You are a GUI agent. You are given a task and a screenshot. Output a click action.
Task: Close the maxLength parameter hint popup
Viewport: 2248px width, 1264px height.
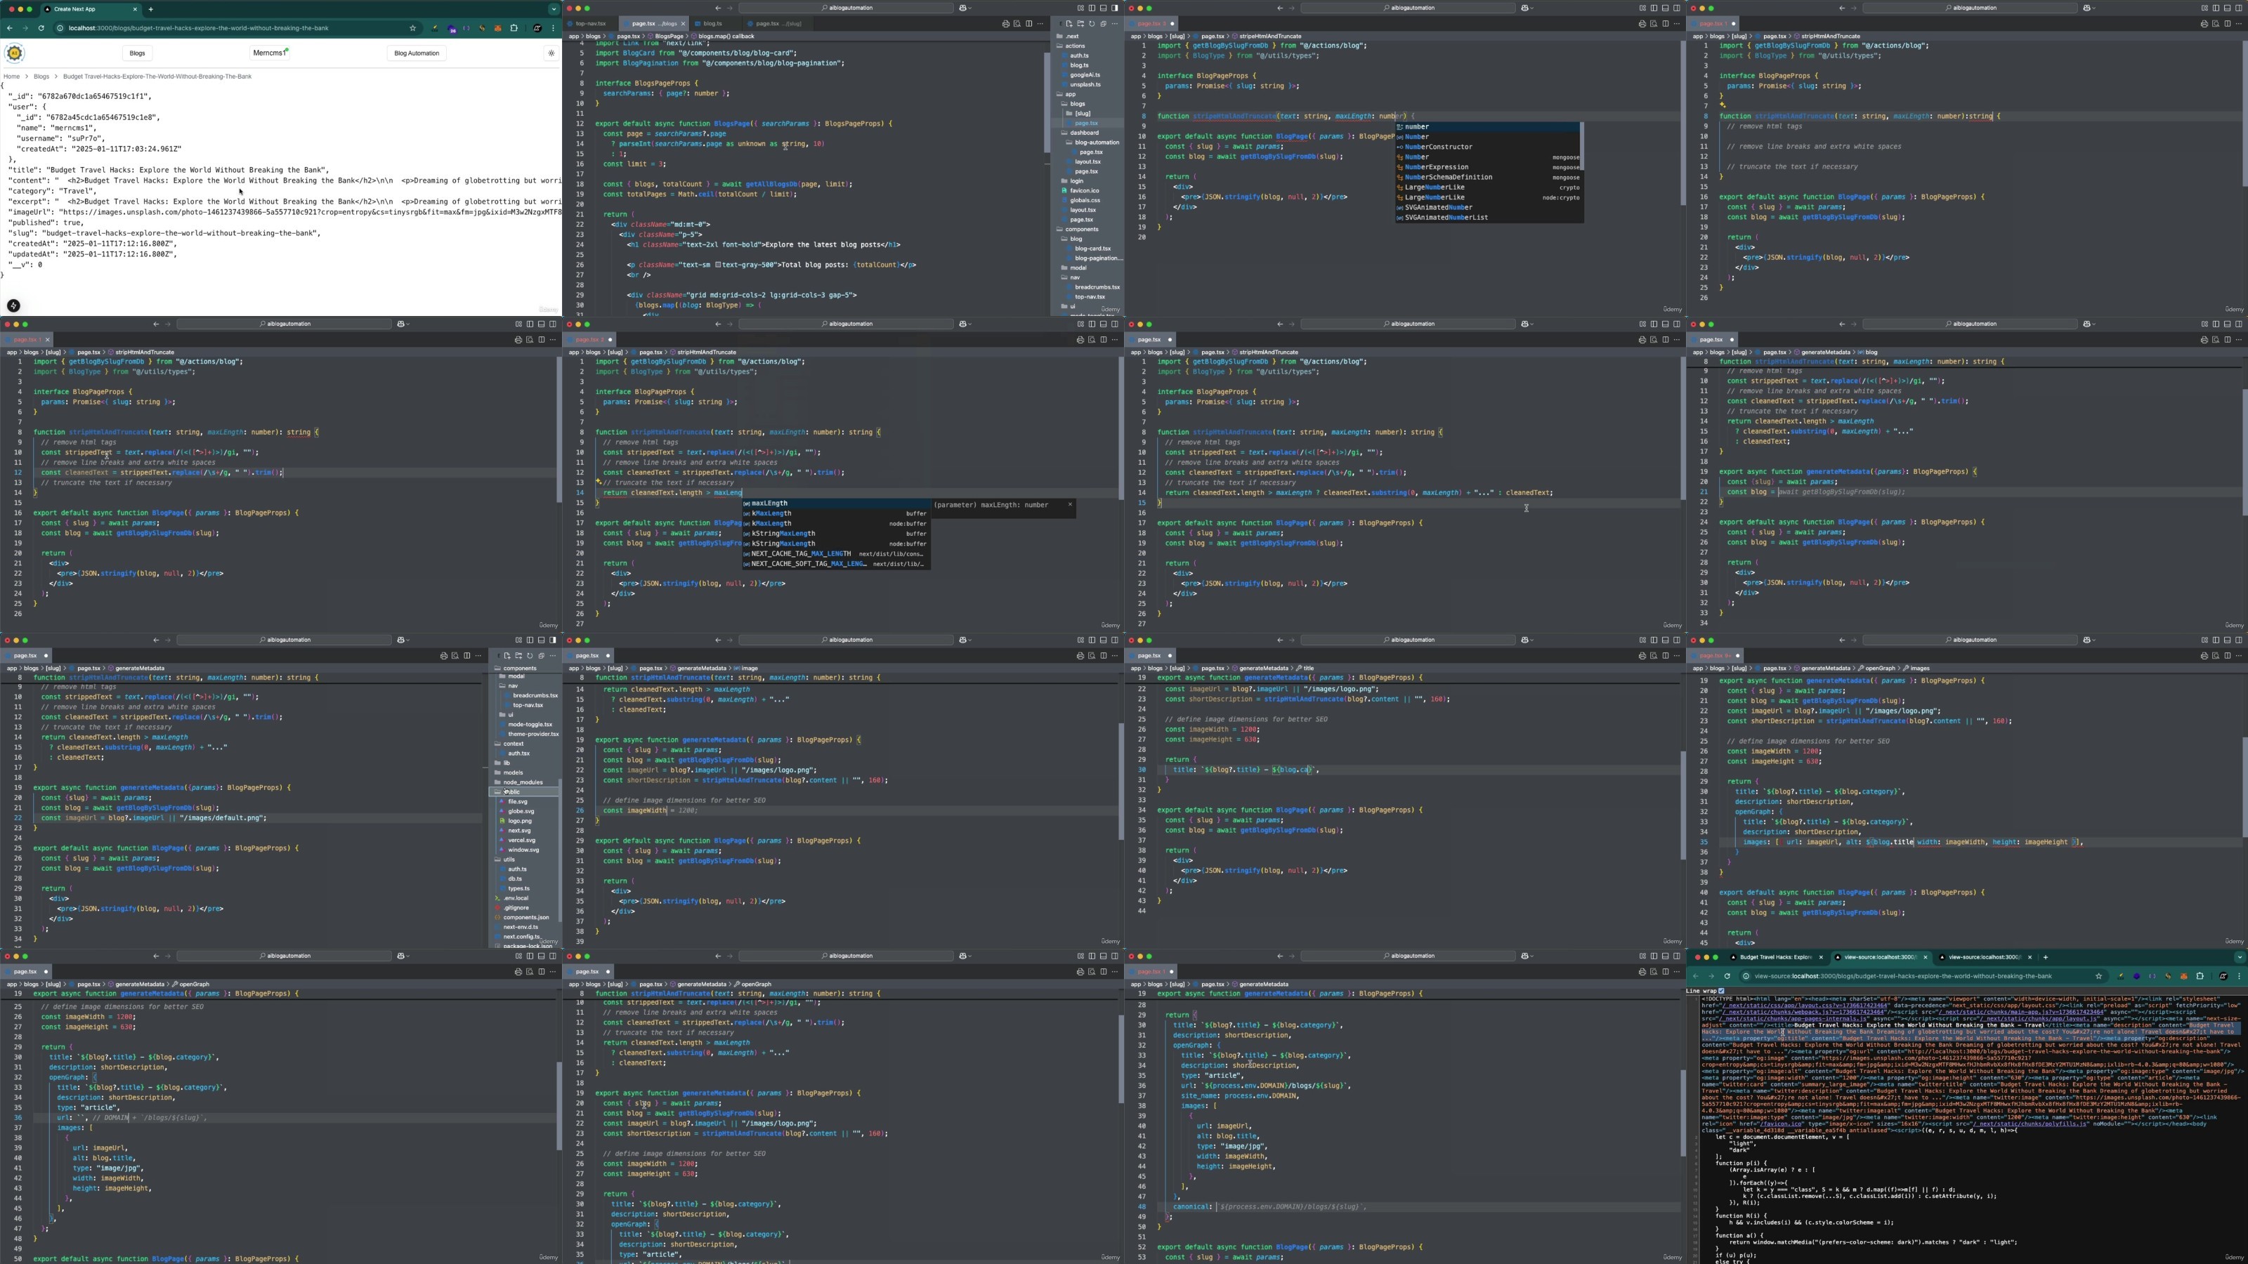1070,504
